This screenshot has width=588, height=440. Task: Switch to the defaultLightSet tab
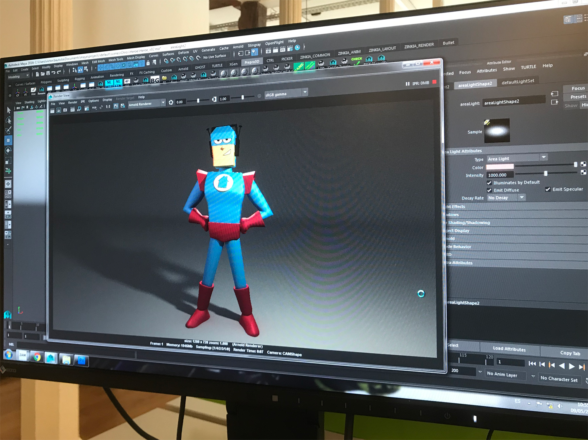click(x=518, y=82)
